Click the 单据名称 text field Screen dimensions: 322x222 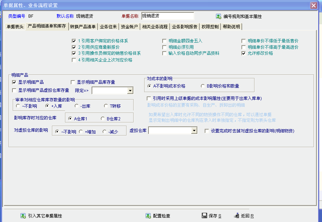(x=168, y=16)
